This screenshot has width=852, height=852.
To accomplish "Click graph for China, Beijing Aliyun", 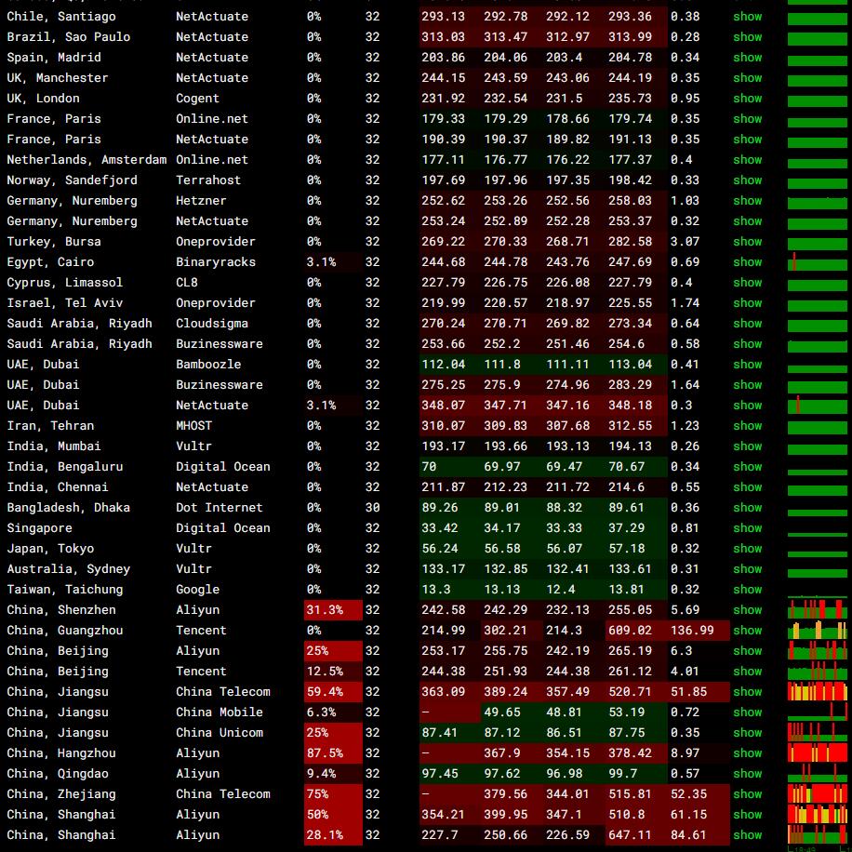I will (x=818, y=650).
